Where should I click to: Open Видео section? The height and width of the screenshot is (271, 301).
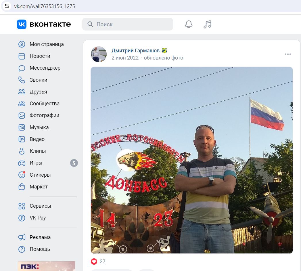click(x=37, y=139)
